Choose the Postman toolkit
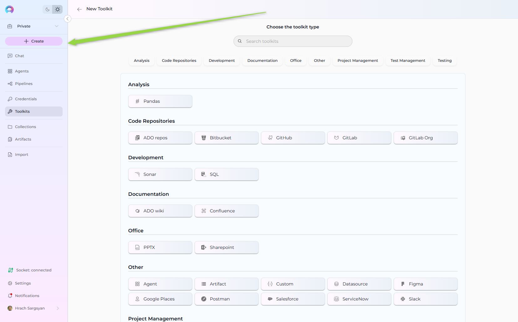The image size is (518, 322). click(x=227, y=299)
